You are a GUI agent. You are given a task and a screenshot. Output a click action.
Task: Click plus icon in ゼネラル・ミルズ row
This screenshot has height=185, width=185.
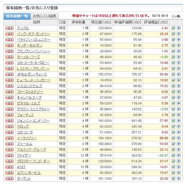[179, 103]
